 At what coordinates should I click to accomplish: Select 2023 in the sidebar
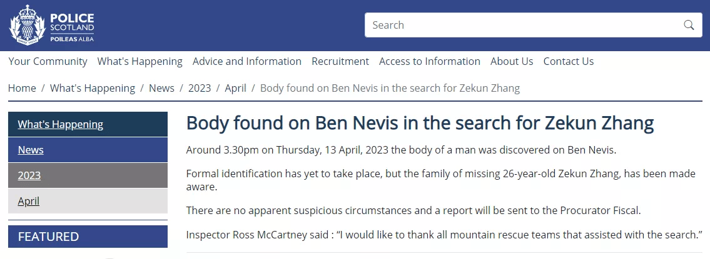29,175
